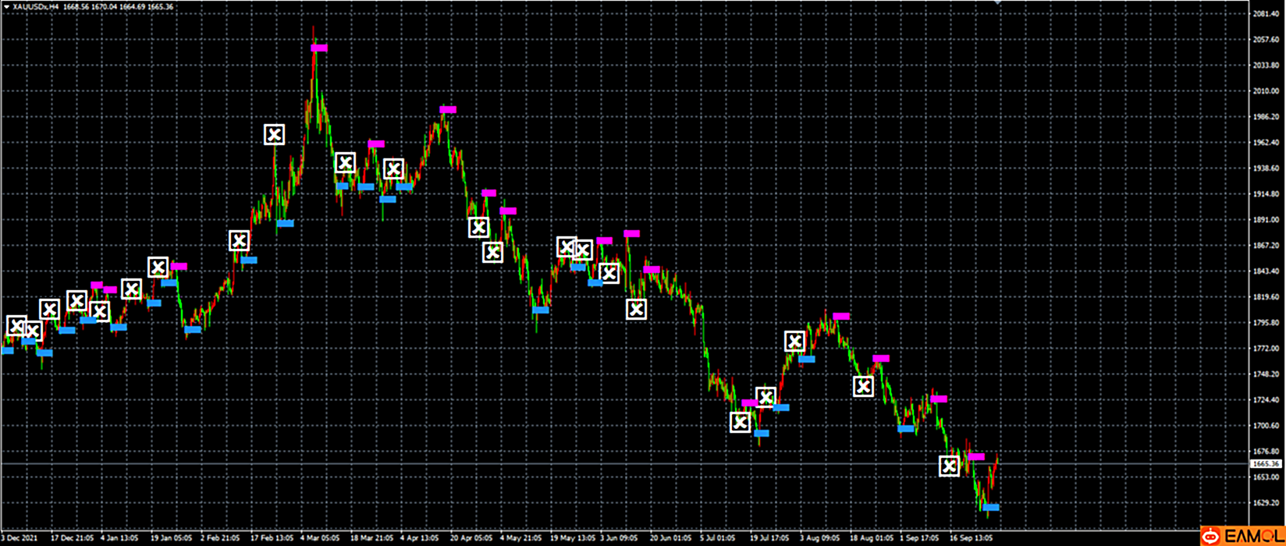Click the magenta marker at the chart's peak
Viewport: 1286px width, 546px height.
click(x=318, y=48)
